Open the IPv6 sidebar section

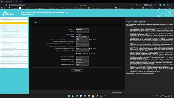(x=14, y=62)
